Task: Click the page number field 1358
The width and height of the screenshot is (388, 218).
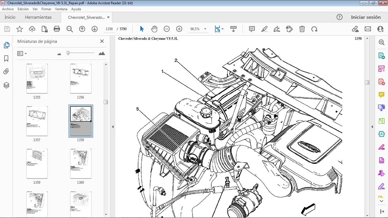Action: 109,29
